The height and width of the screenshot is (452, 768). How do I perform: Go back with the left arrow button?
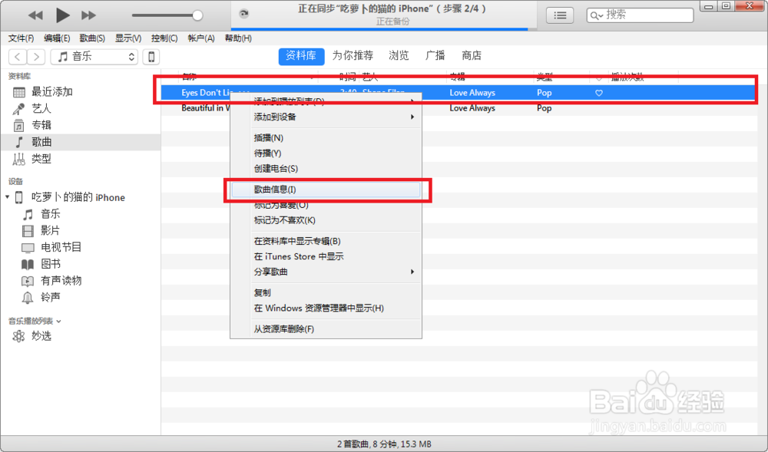pos(18,57)
